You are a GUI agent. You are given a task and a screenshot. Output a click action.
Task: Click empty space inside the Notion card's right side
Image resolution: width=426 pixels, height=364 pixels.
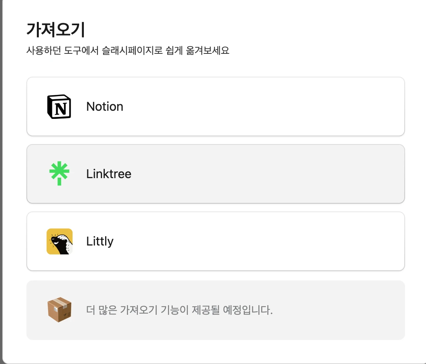click(299, 106)
